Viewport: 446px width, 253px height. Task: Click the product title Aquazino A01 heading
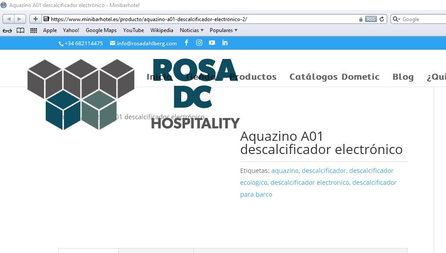(321, 143)
